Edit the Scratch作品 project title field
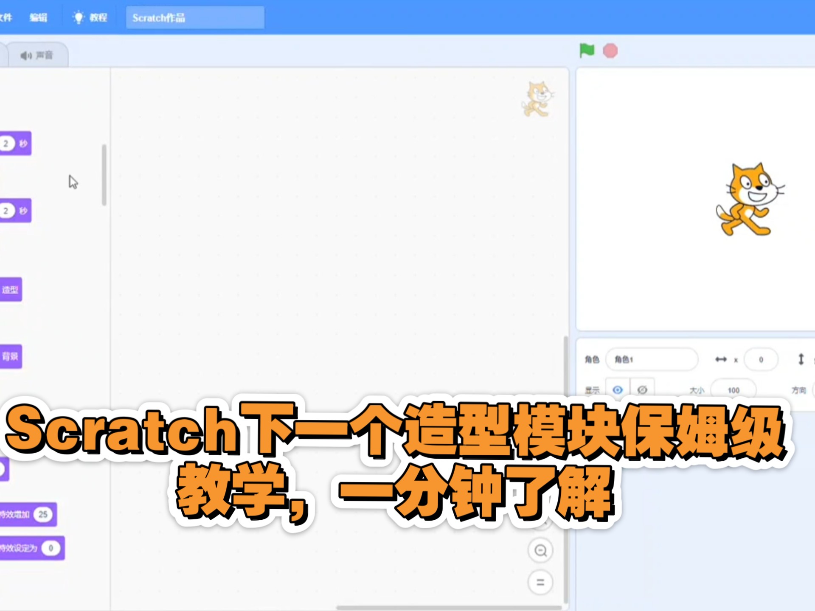Viewport: 815px width, 611px height. 195,18
